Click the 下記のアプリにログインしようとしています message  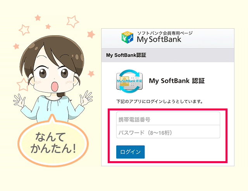pyautogui.click(x=160, y=102)
